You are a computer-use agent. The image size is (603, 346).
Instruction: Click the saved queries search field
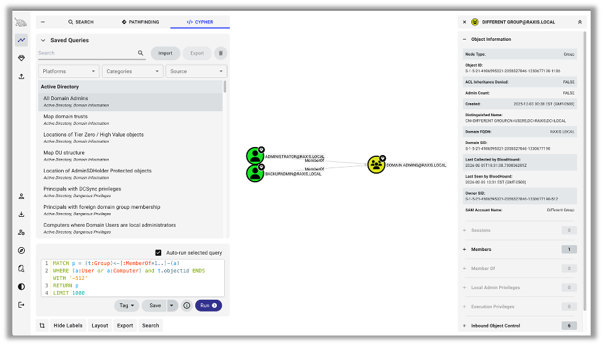point(87,53)
